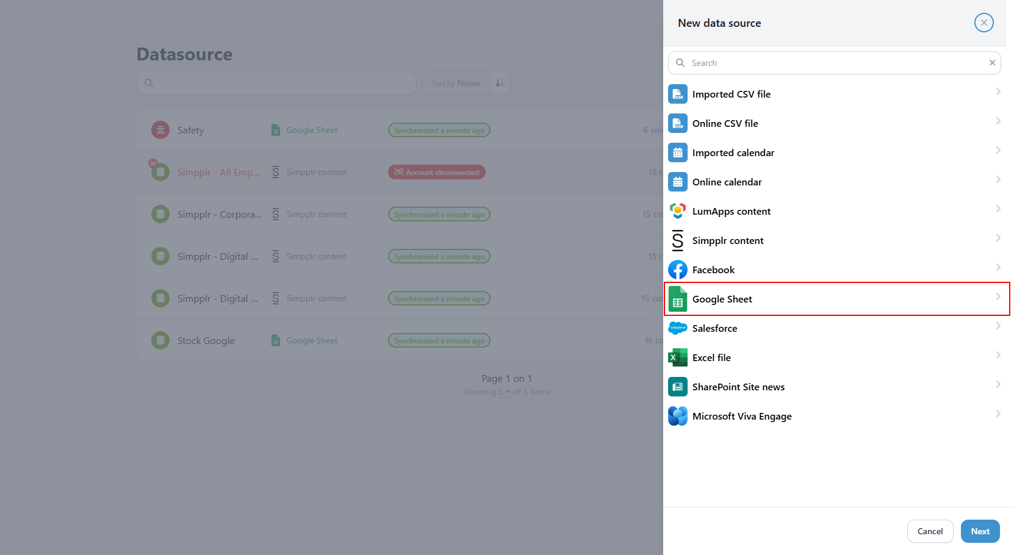The width and height of the screenshot is (1014, 555).
Task: Click Synchronized badge in Stock Google row
Action: (439, 340)
